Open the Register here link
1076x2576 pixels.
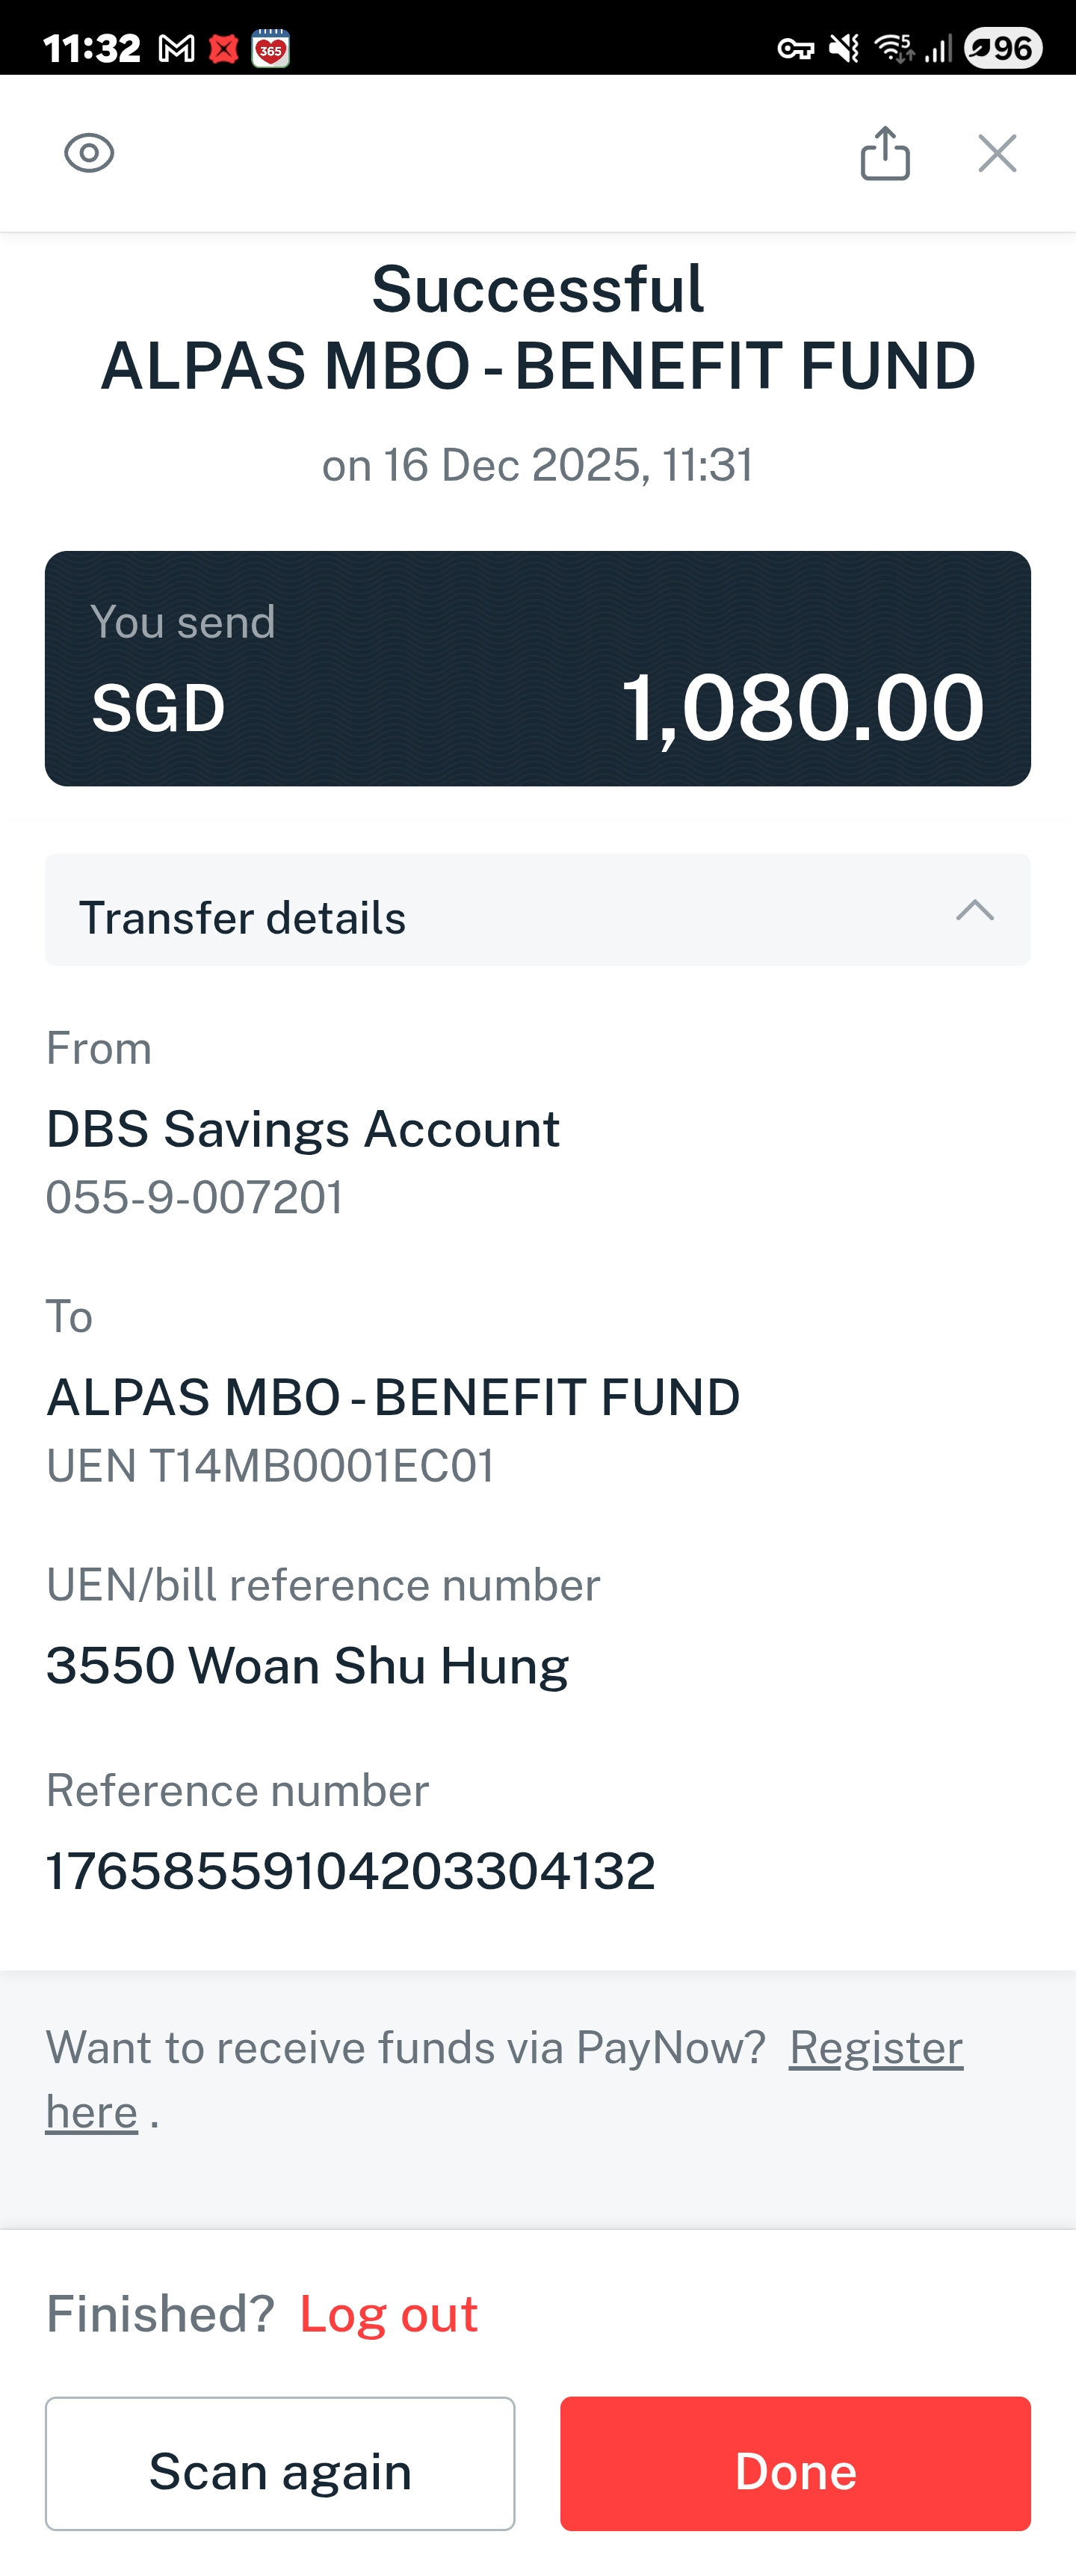[504, 2080]
